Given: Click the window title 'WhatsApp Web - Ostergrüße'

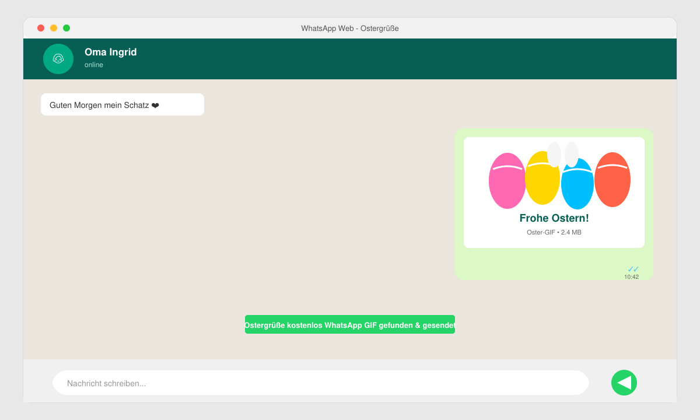Looking at the screenshot, I should 350,28.
